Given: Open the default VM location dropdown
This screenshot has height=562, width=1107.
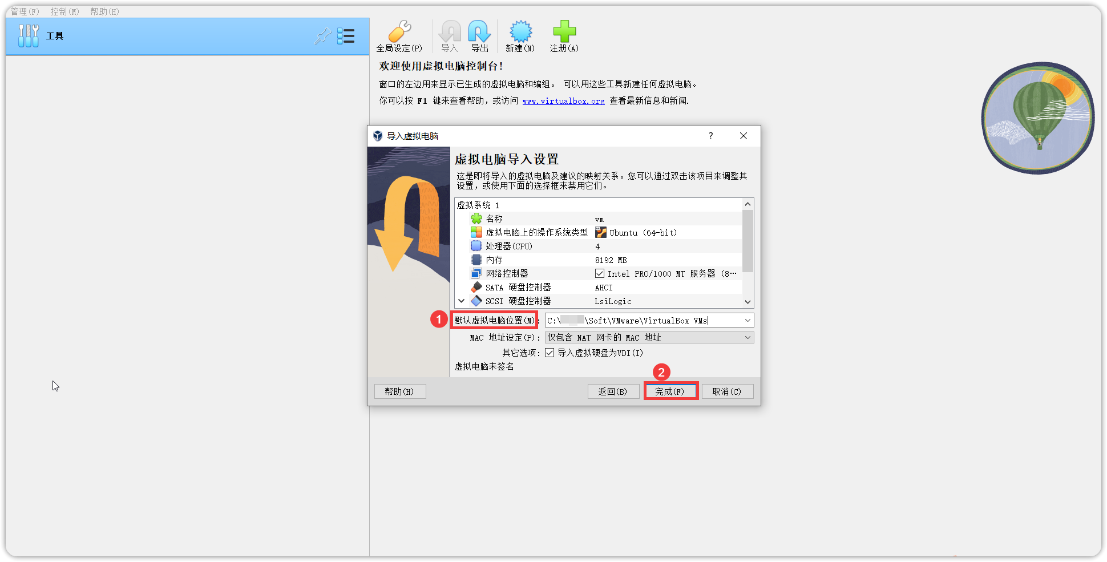Looking at the screenshot, I should pyautogui.click(x=748, y=320).
